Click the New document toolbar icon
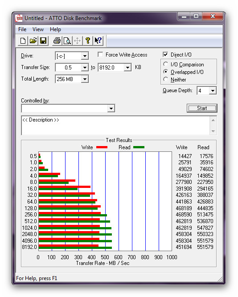This screenshot has width=238, height=297. [x=23, y=41]
